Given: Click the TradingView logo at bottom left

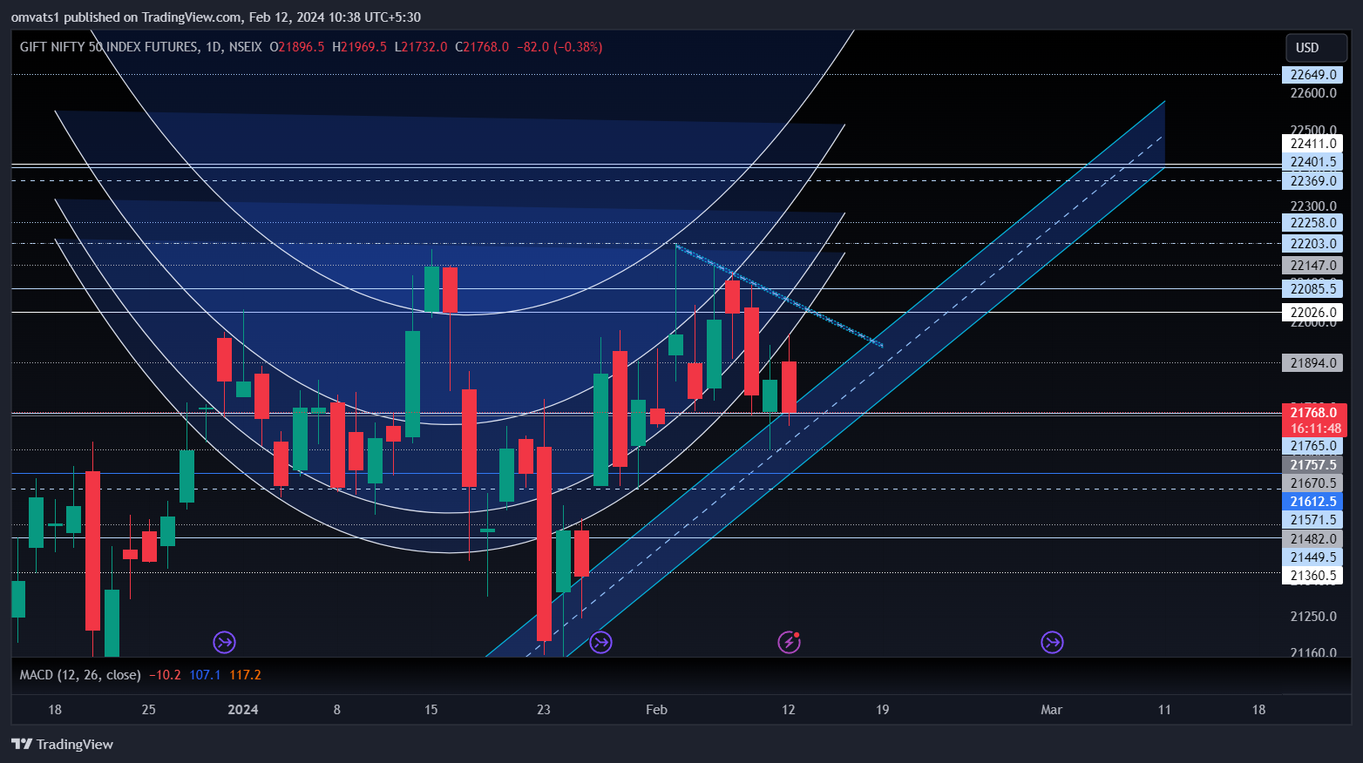Looking at the screenshot, I should (62, 744).
